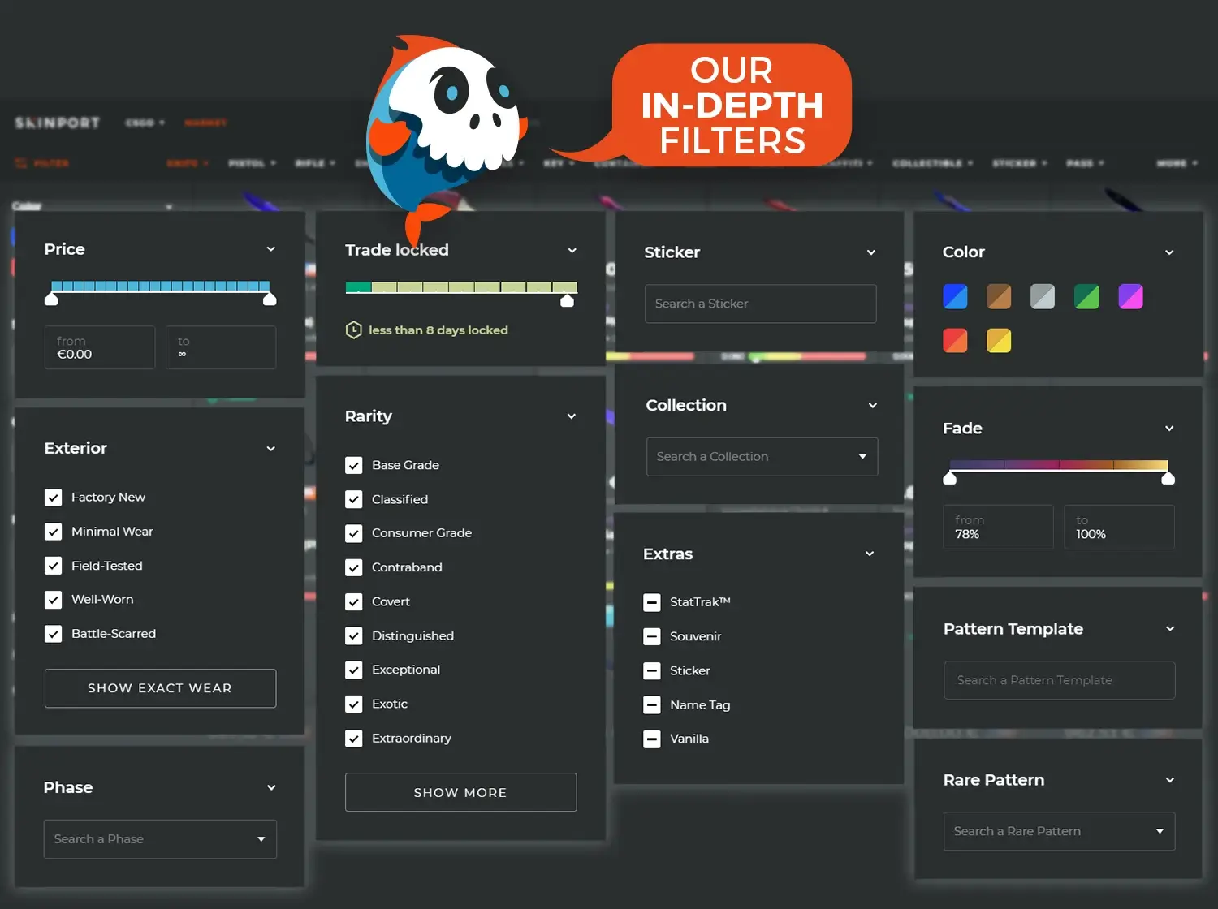The image size is (1218, 909).
Task: Open the Search a Collection dropdown
Action: tap(762, 457)
